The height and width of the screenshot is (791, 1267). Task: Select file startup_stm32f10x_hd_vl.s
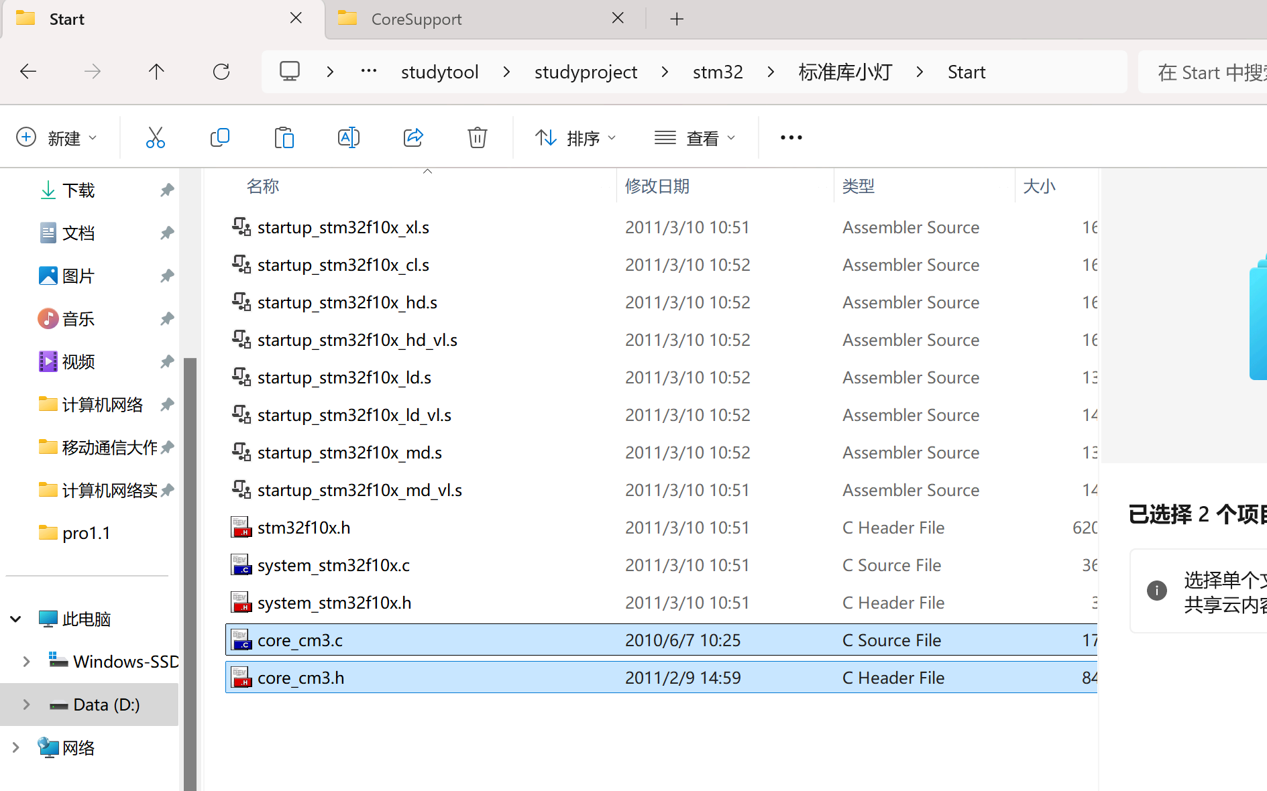pos(661,340)
